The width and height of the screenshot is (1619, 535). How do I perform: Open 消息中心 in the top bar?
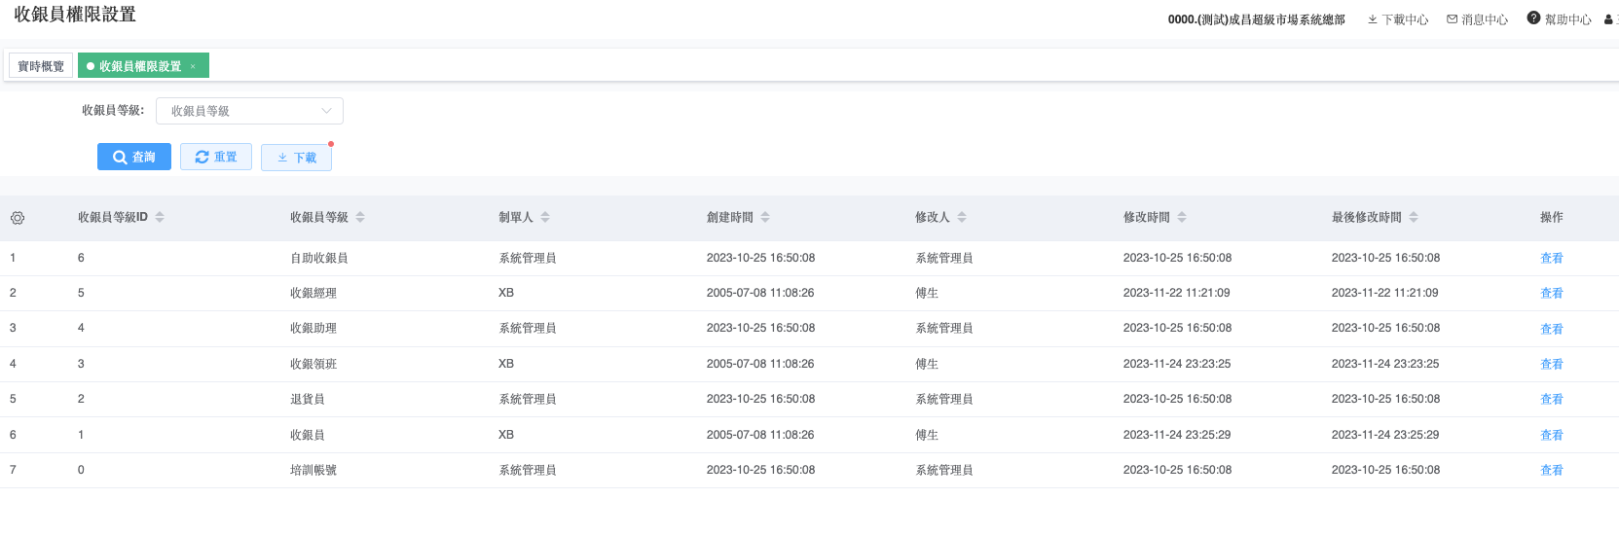[1477, 19]
